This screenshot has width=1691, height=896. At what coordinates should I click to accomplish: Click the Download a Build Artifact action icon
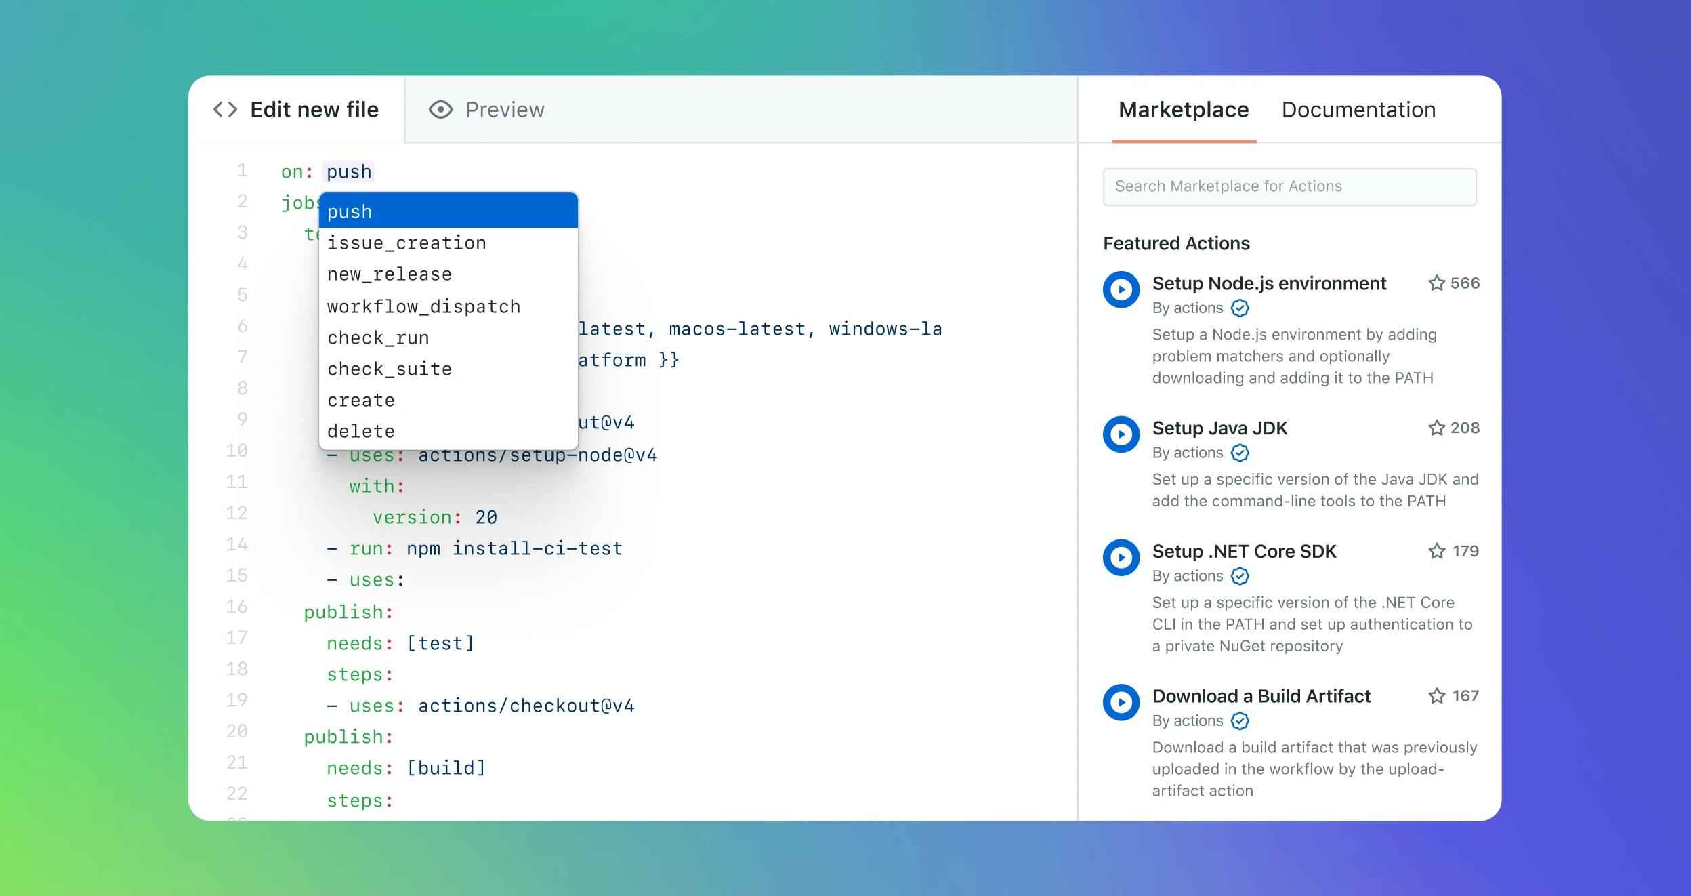tap(1121, 701)
